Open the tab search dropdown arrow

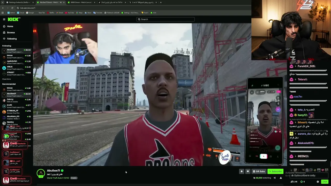click(x=3, y=2)
